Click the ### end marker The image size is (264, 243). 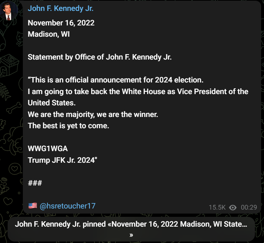coord(35,183)
